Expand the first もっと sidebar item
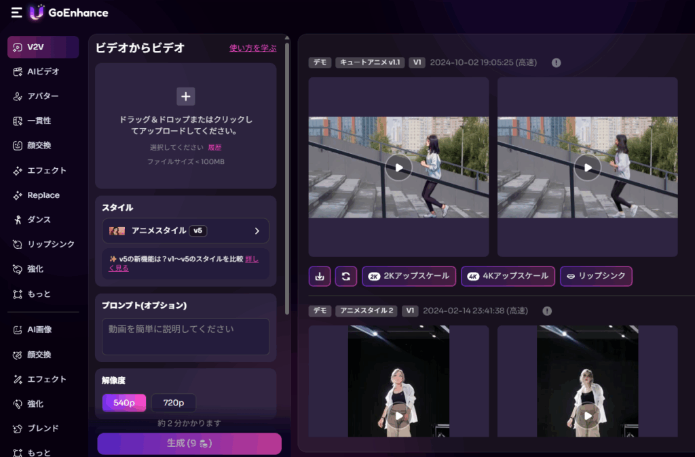The height and width of the screenshot is (457, 695). coord(39,294)
